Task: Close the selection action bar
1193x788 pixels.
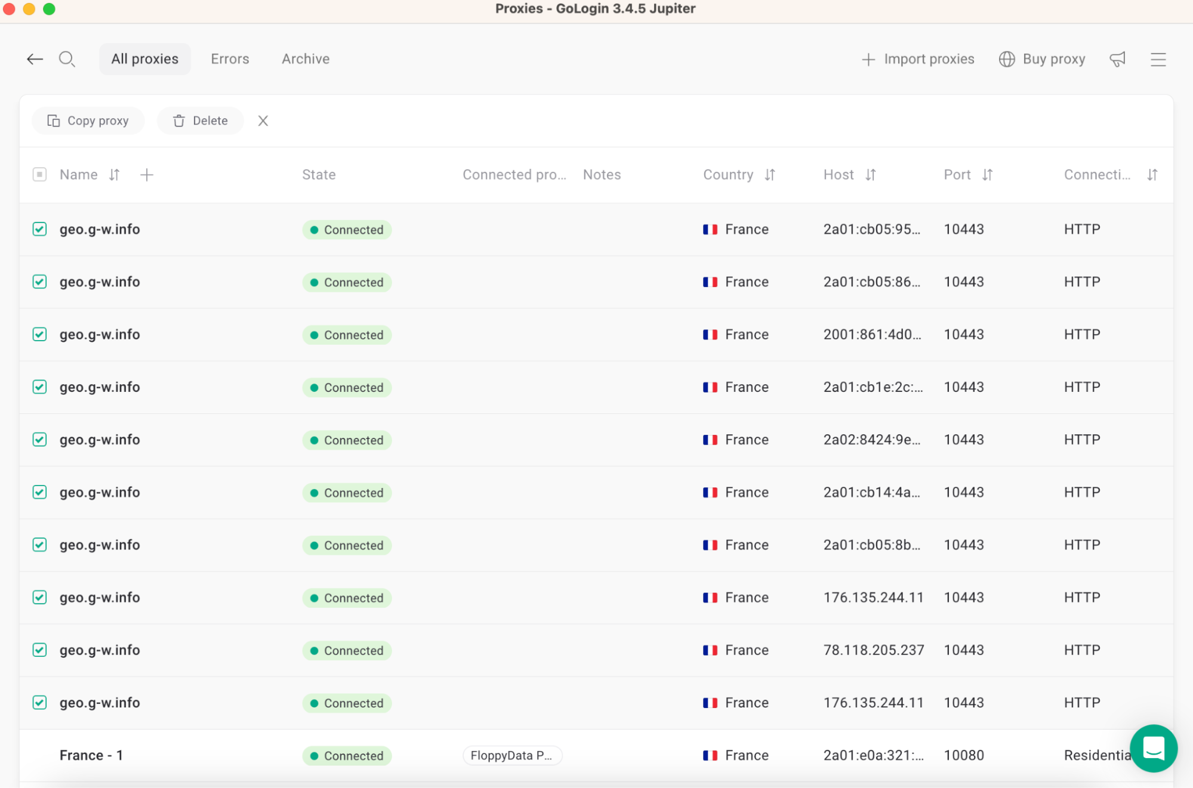Action: pos(263,120)
